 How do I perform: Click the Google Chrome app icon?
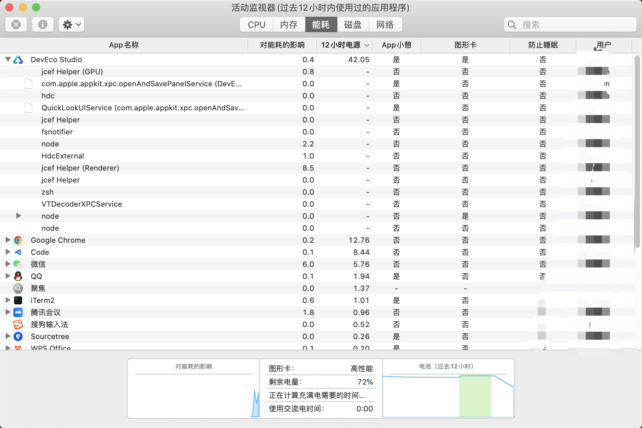(x=18, y=240)
